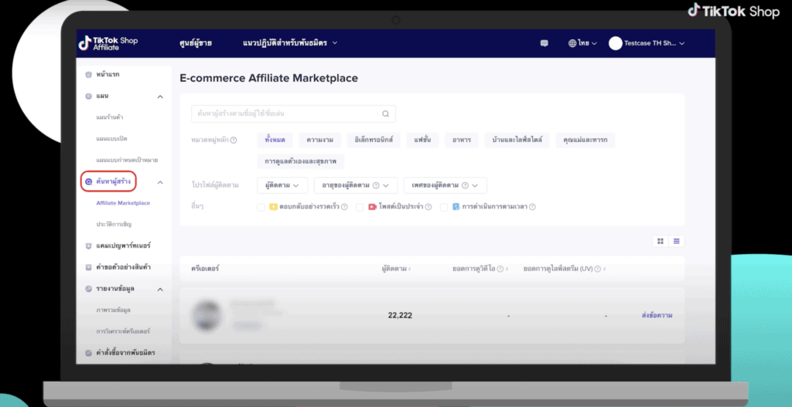Select บ้านและไลฟ์สไตล์ category filter
792x407 pixels.
point(517,141)
